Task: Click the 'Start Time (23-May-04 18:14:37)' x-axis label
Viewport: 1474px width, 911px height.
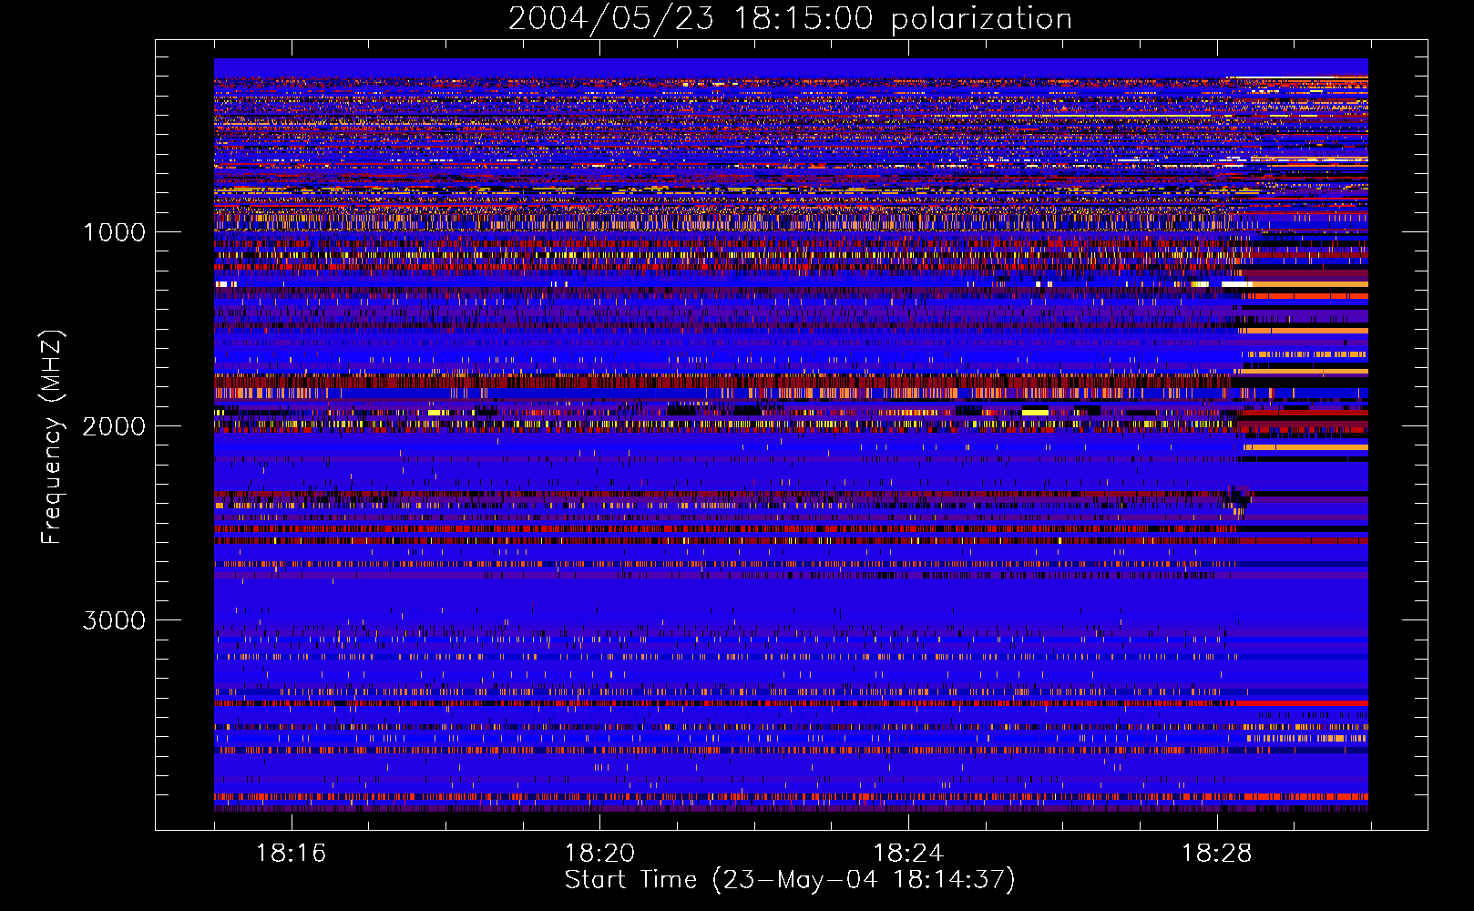Action: click(790, 880)
